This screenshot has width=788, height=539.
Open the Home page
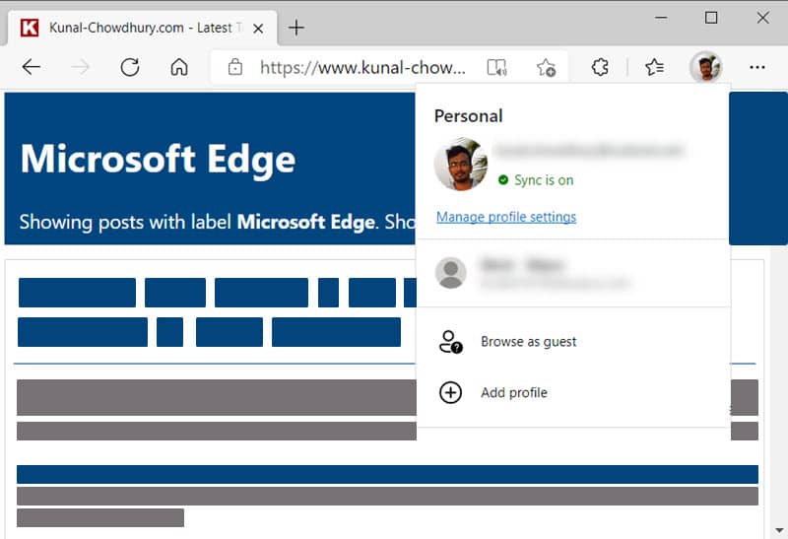[179, 67]
